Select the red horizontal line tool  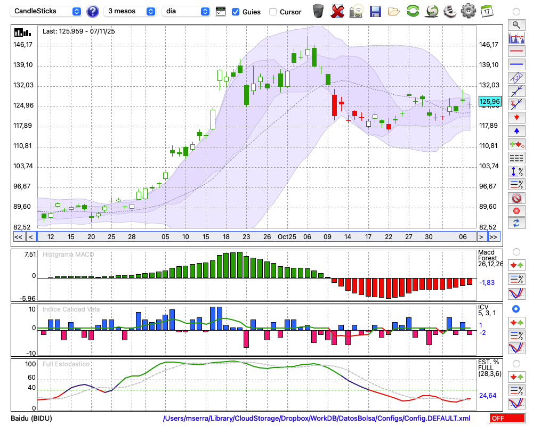click(516, 52)
